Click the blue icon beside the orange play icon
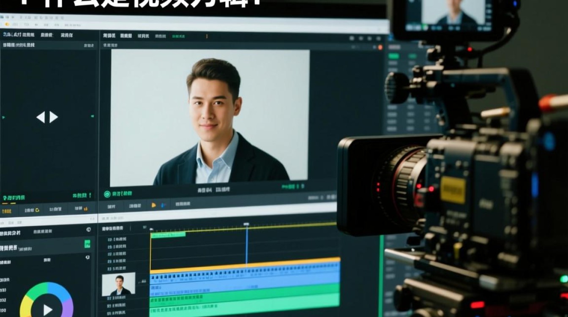The height and width of the screenshot is (317, 568). coord(163,205)
